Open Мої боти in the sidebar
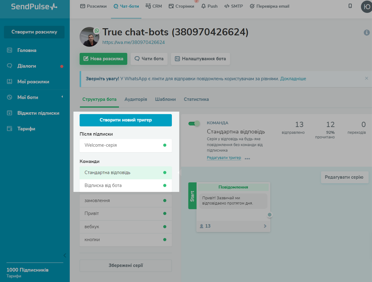This screenshot has width=372, height=282. 28,97
